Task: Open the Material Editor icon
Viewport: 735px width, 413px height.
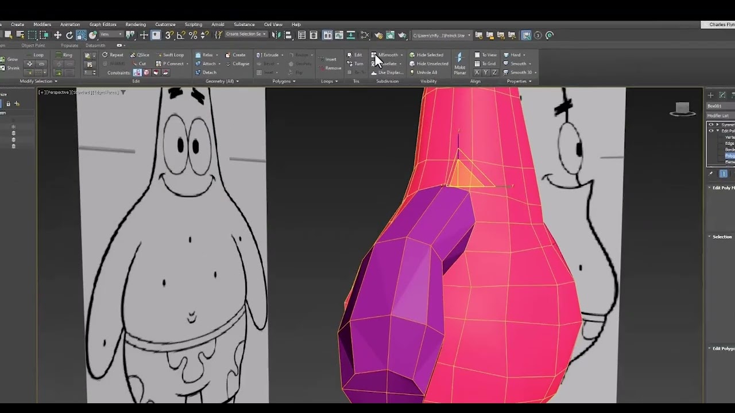Action: tap(365, 35)
